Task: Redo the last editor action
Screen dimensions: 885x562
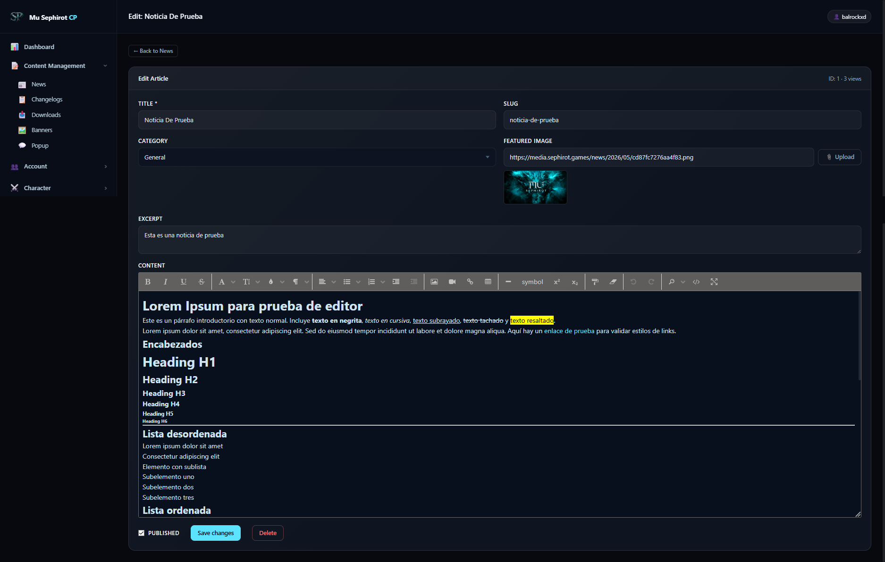Action: (651, 282)
